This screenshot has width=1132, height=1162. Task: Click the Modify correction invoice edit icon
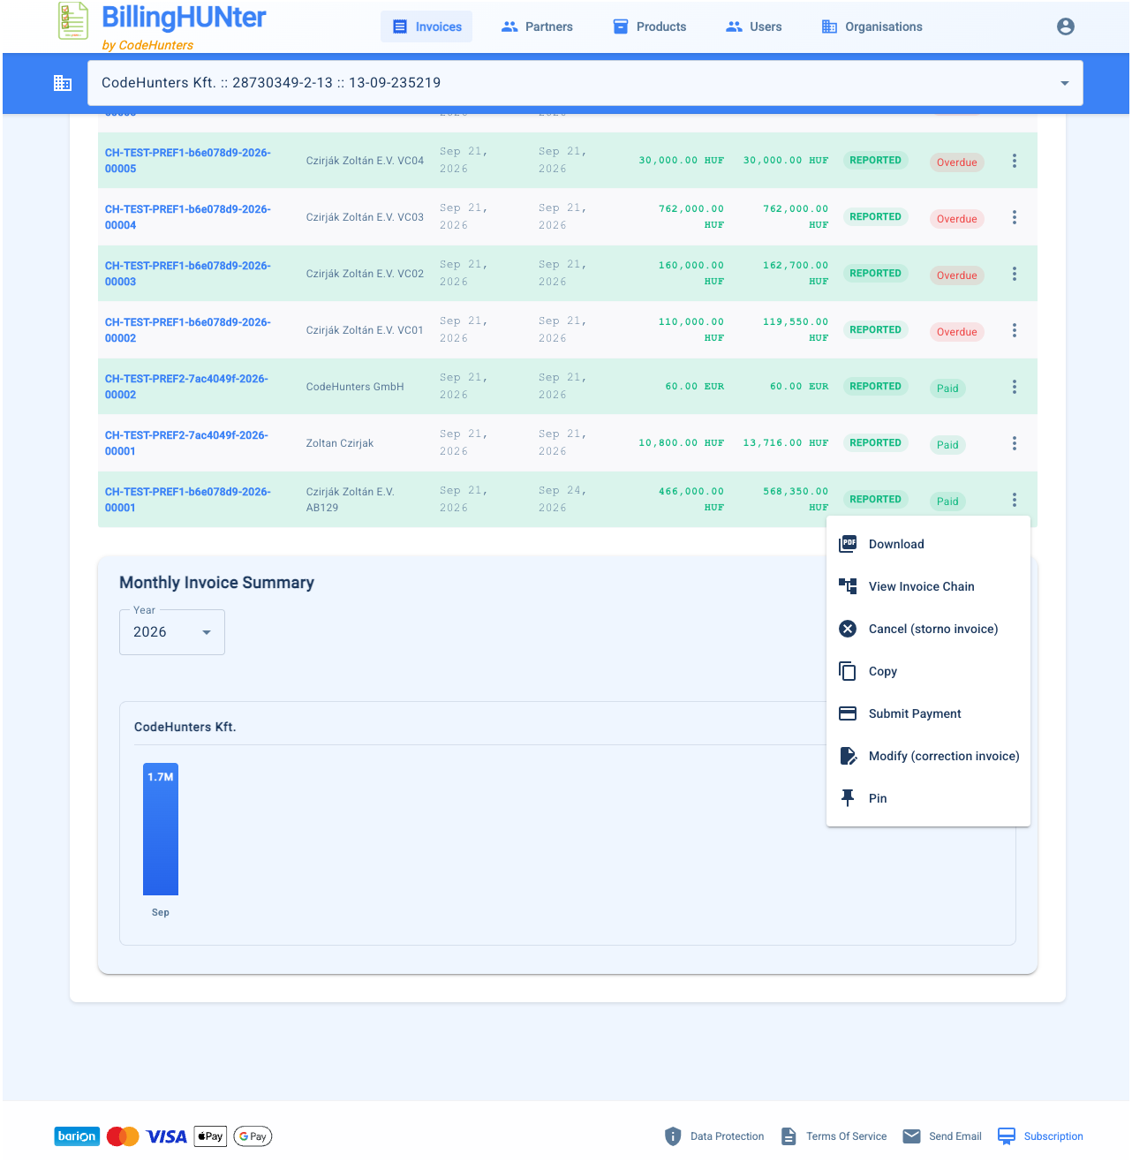click(x=848, y=756)
